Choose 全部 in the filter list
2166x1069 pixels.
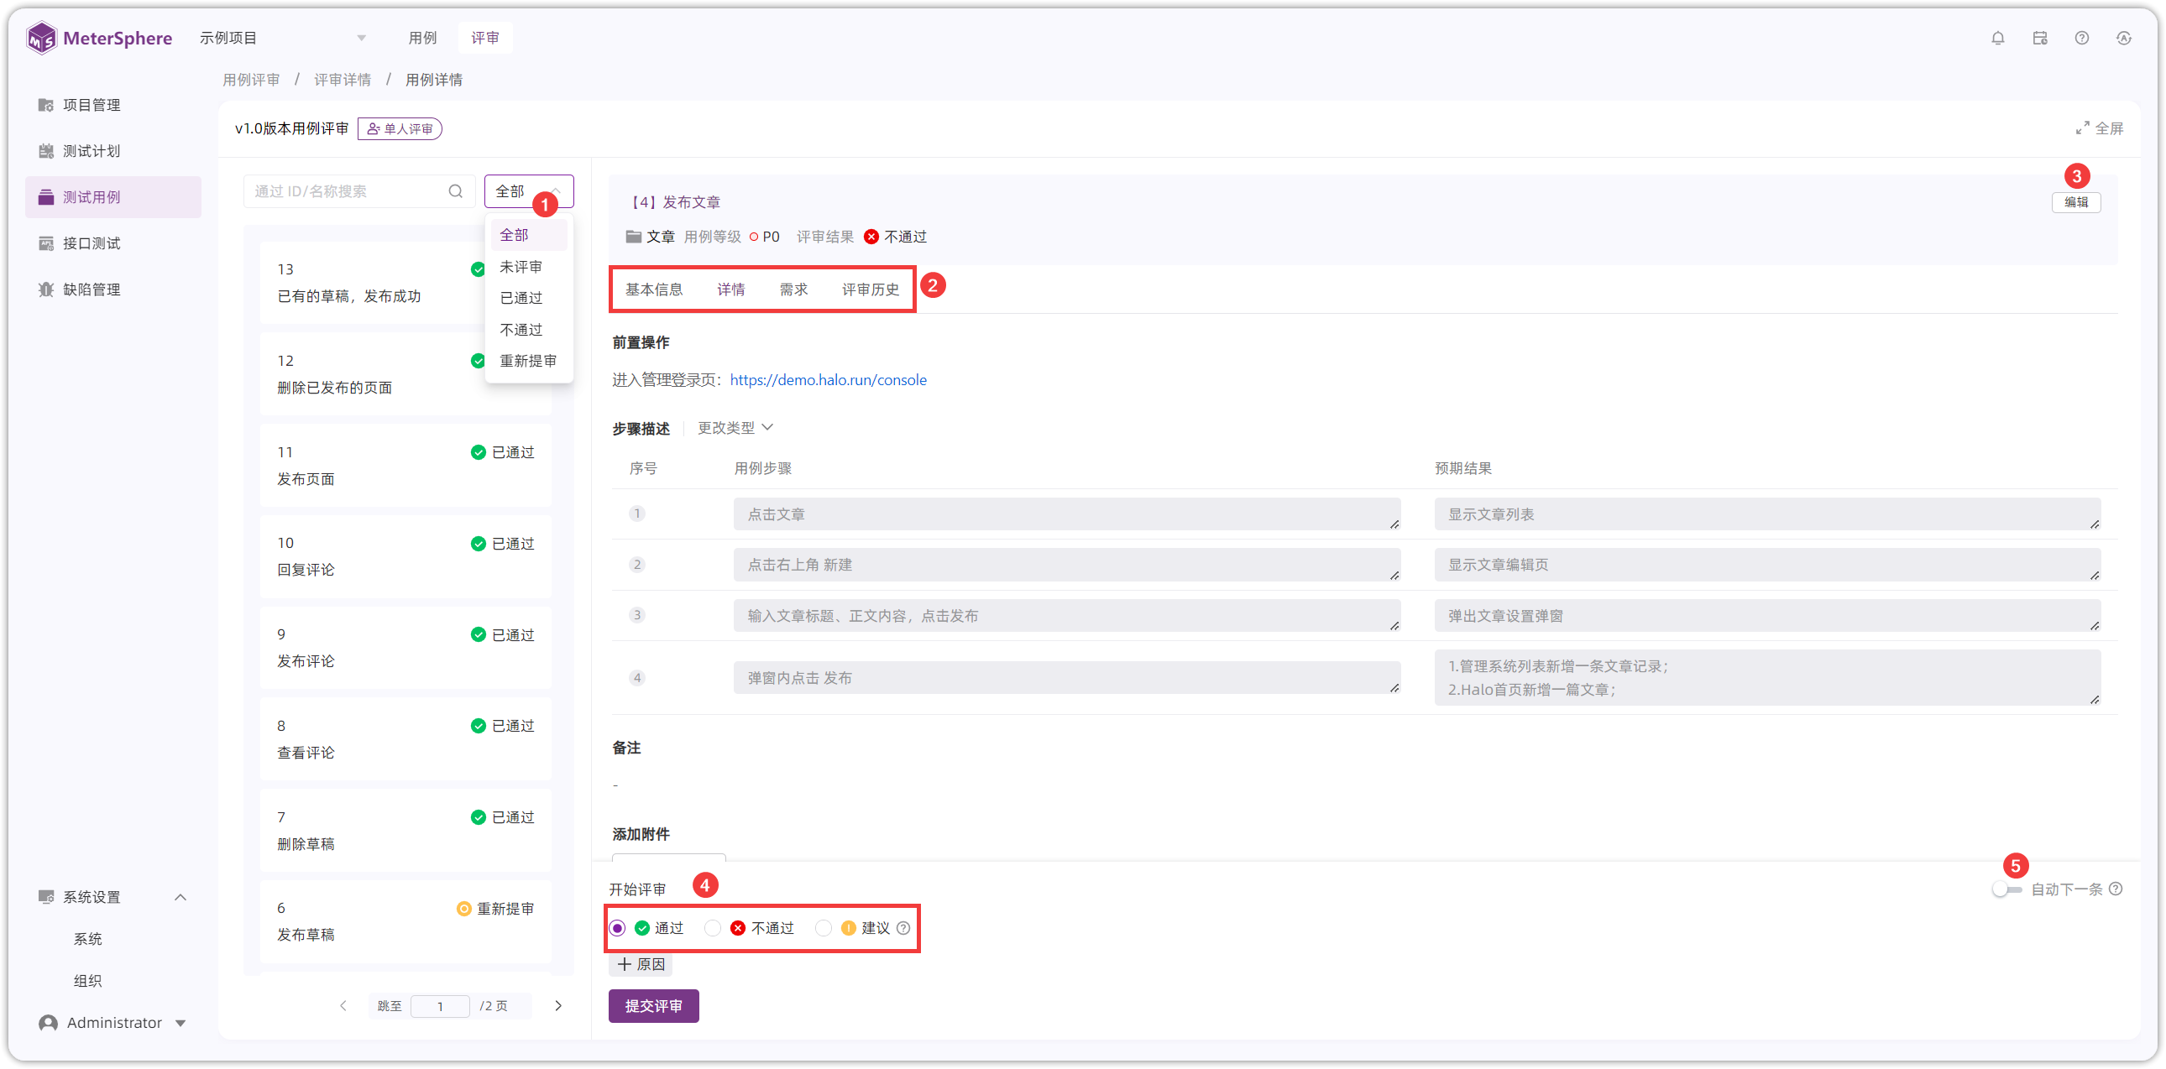[529, 234]
